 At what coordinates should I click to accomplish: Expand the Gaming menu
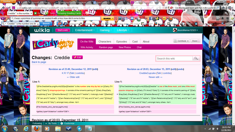[106, 30]
